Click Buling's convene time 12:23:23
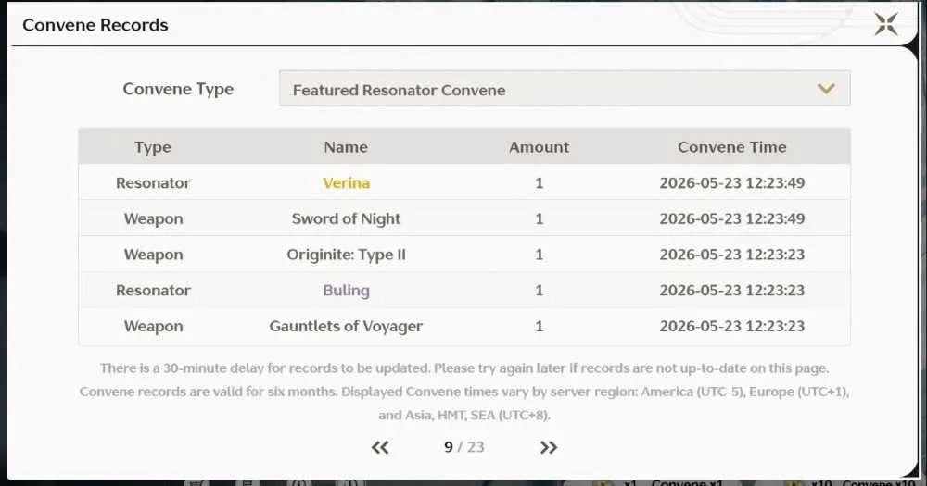The image size is (927, 486). tap(732, 291)
